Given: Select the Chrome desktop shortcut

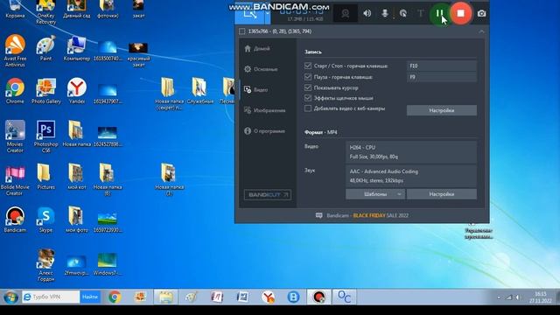Looking at the screenshot, I should (x=15, y=91).
